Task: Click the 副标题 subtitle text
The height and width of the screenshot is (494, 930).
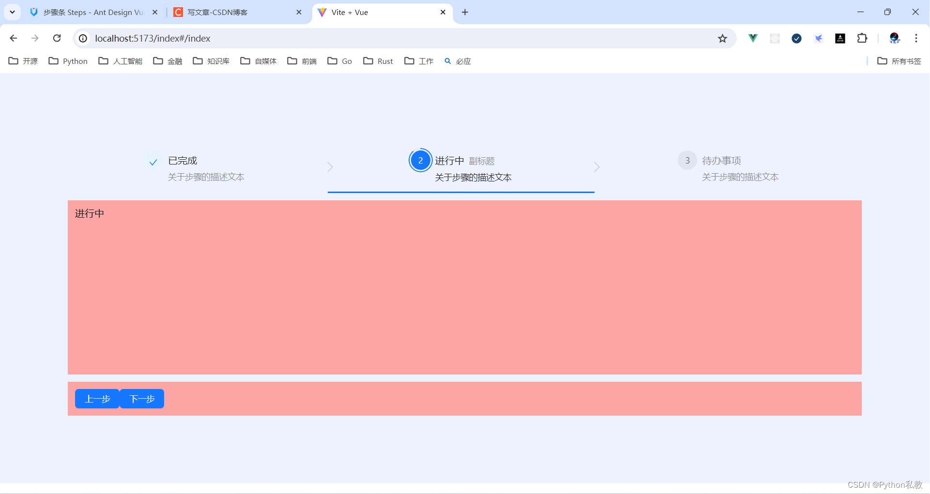Action: pyautogui.click(x=482, y=161)
